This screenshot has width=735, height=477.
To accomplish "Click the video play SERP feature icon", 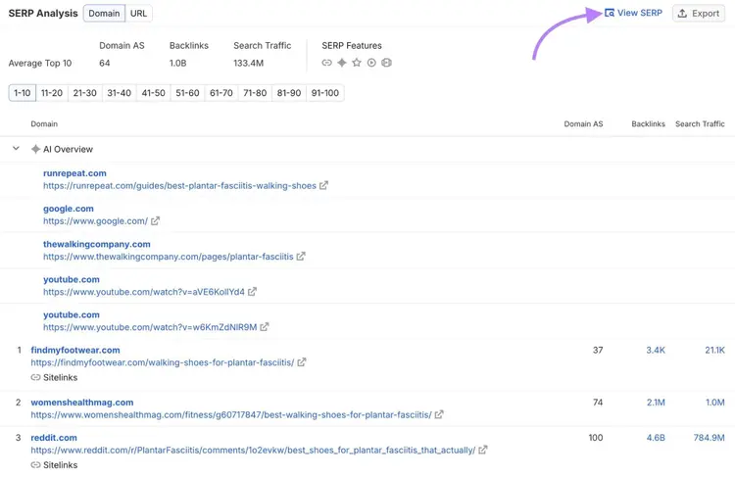I will click(371, 63).
